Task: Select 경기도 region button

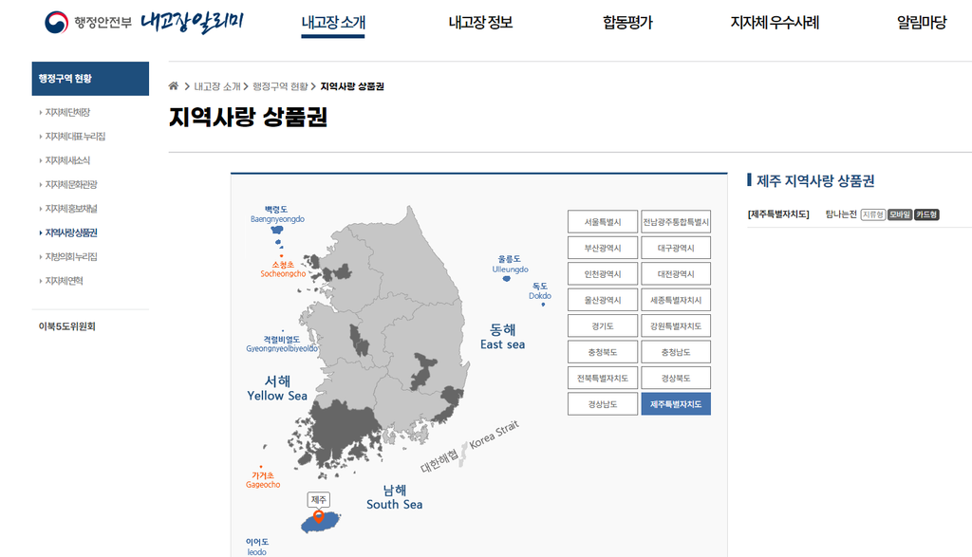Action: click(x=603, y=325)
